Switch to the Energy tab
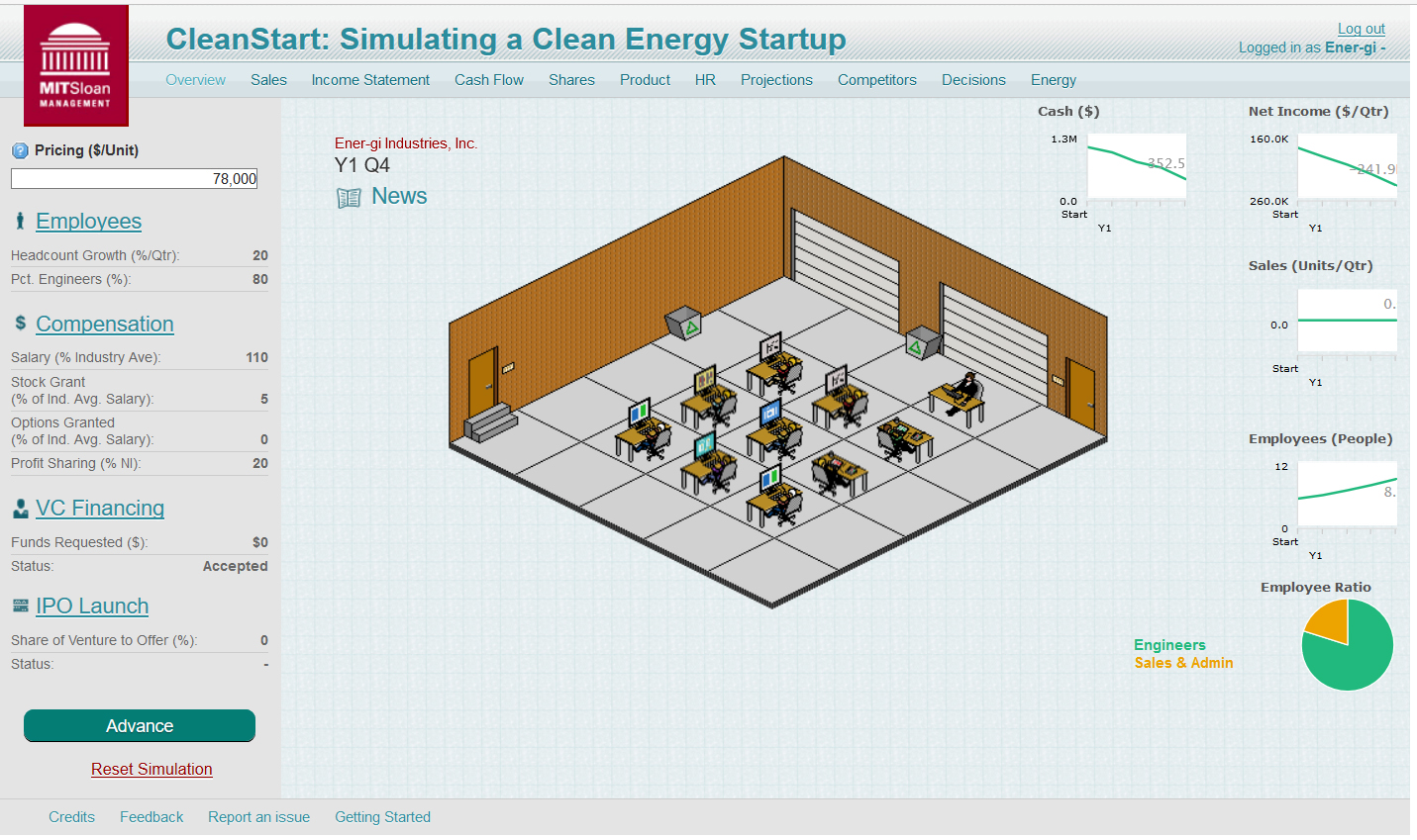The image size is (1417, 840). (1053, 80)
